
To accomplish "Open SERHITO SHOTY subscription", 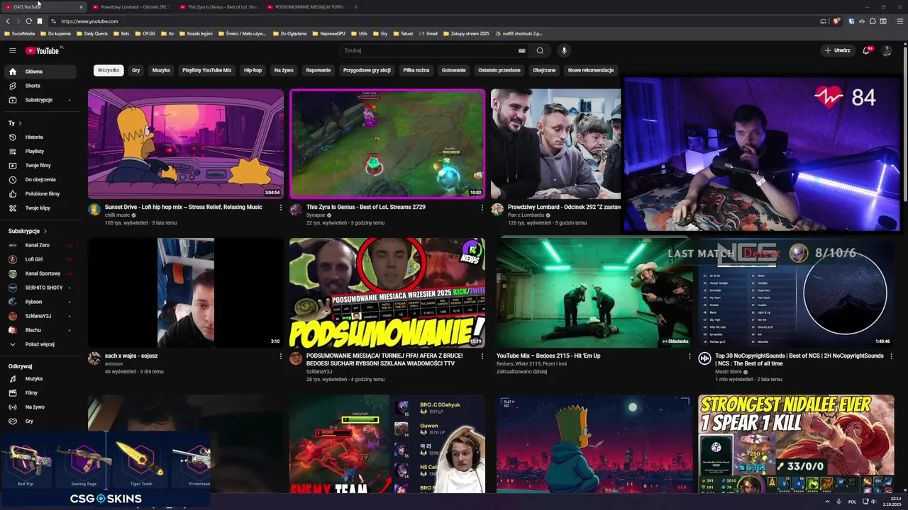I will coord(40,288).
